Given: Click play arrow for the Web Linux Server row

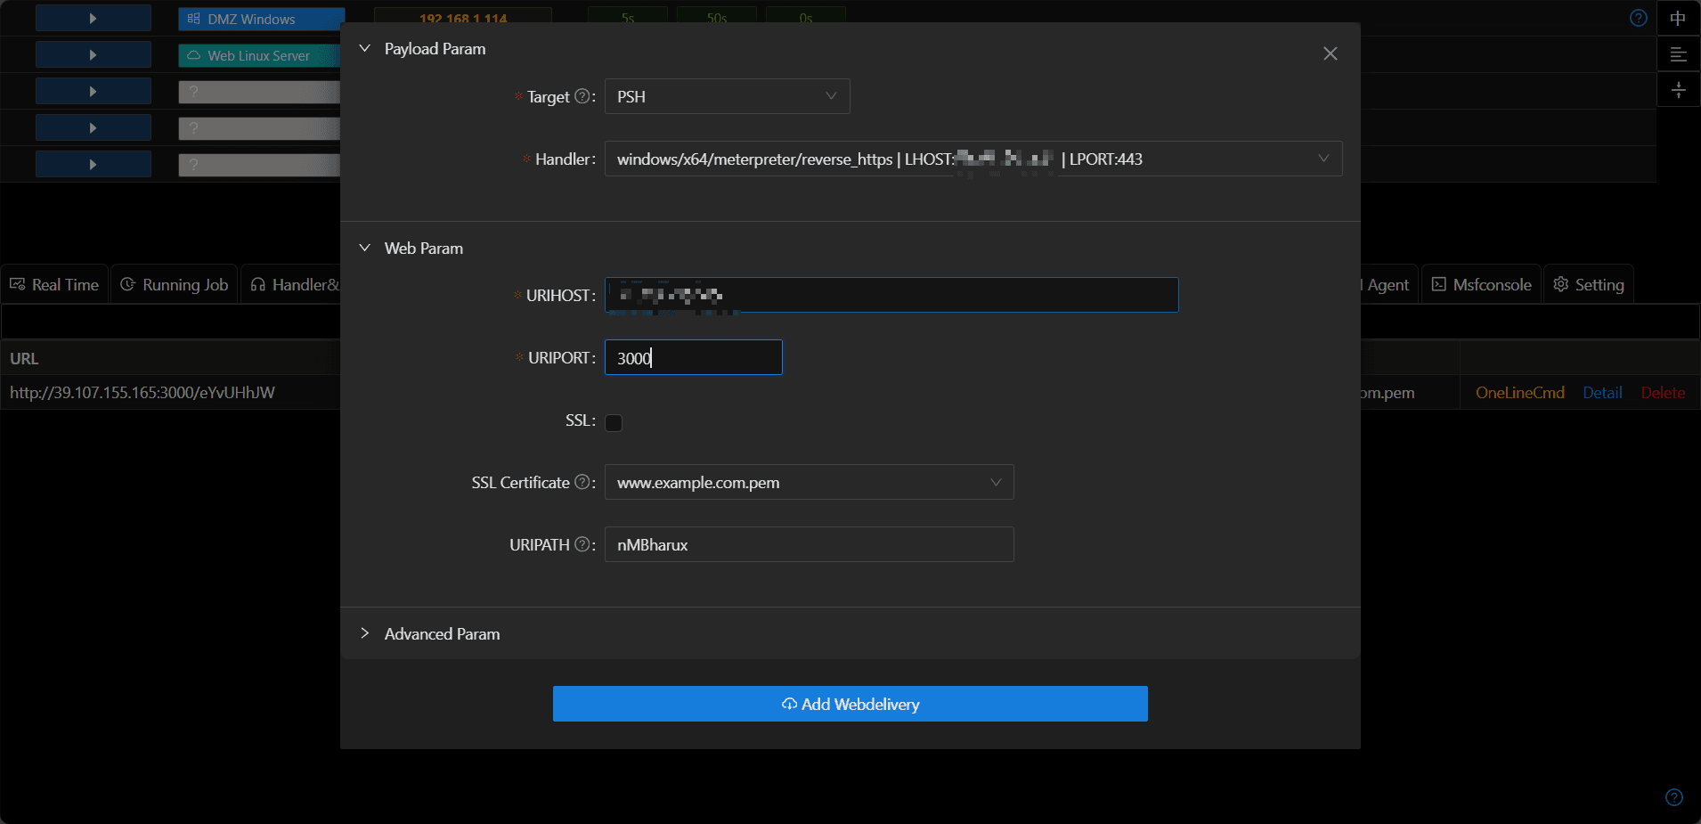Looking at the screenshot, I should (x=93, y=54).
